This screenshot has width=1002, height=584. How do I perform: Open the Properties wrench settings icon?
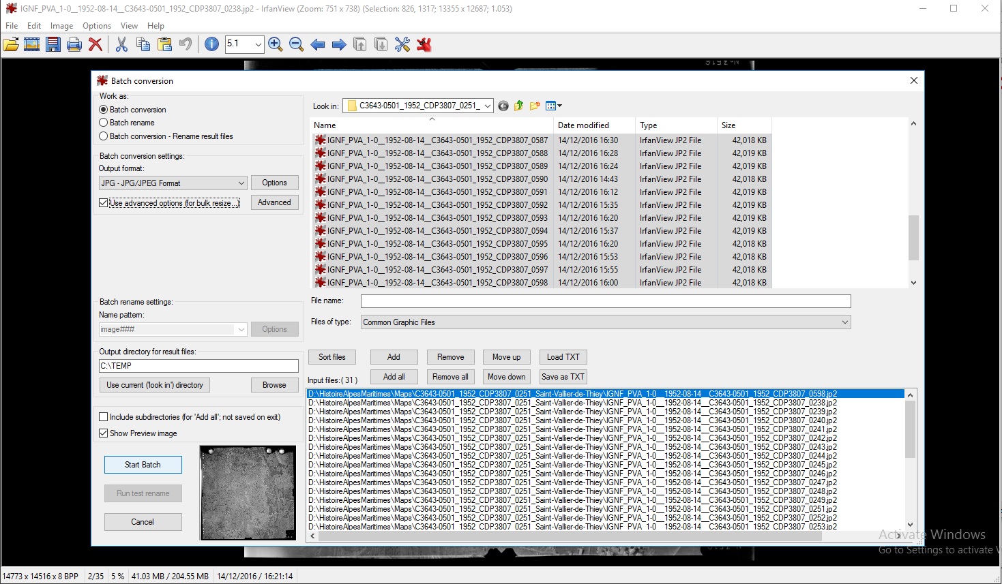[x=402, y=45]
